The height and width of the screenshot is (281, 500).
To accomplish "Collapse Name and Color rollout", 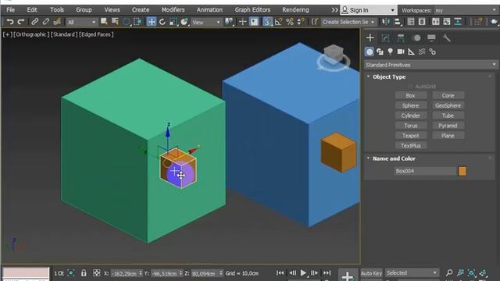I will (x=368, y=158).
